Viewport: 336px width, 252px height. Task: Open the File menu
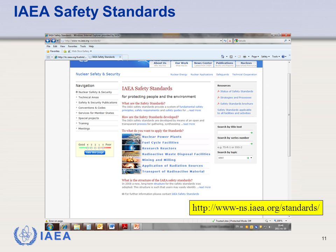coord(48,46)
